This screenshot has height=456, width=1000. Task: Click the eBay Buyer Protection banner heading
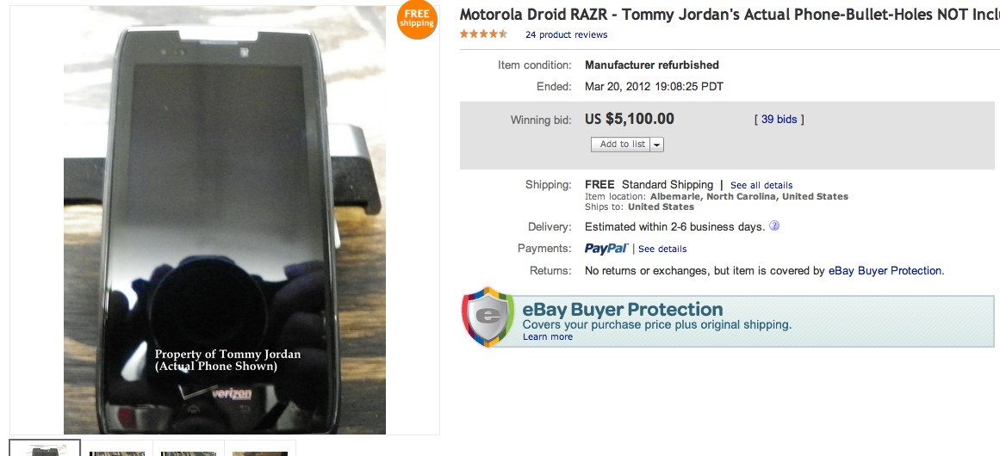(623, 310)
